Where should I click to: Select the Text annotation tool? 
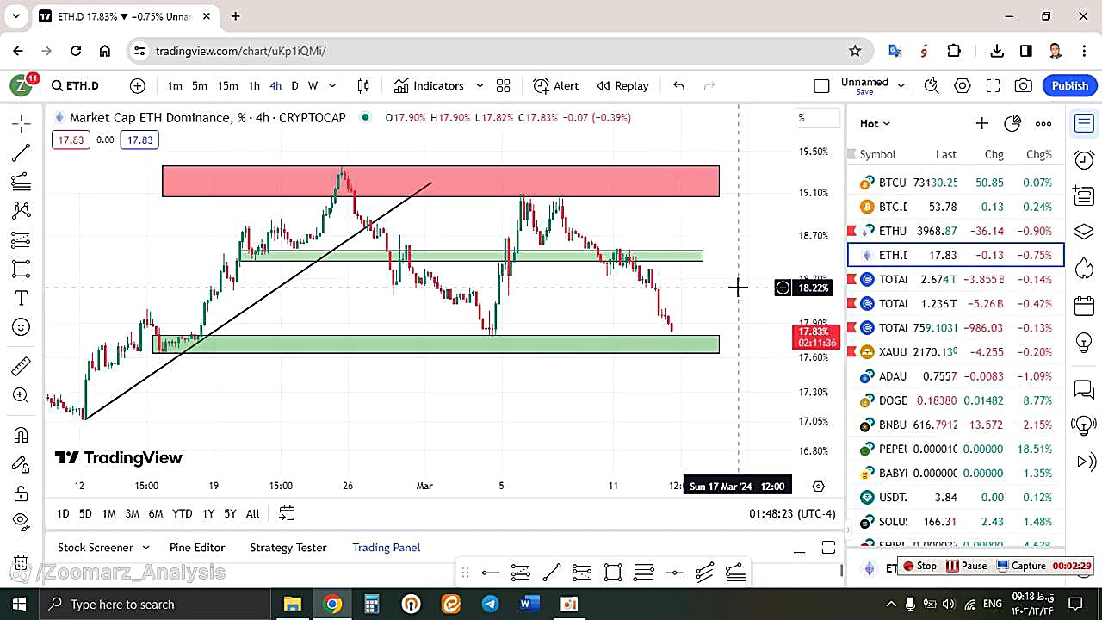click(22, 298)
